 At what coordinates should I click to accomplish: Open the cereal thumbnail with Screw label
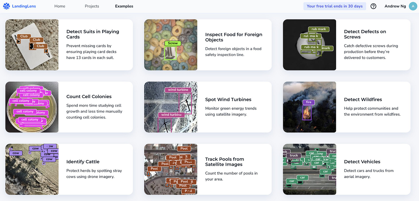tap(171, 45)
